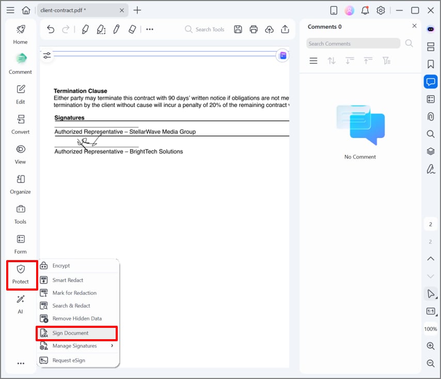This screenshot has width=441, height=379.
Task: Open the Attachments panel in the right sidebar
Action: tap(431, 116)
